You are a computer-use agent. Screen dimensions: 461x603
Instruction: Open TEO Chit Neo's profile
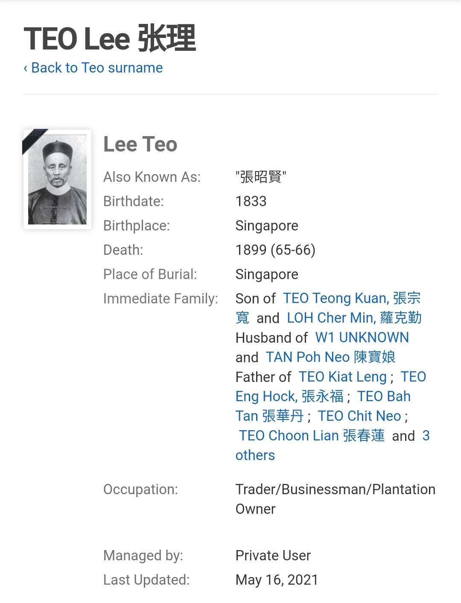[x=359, y=416]
